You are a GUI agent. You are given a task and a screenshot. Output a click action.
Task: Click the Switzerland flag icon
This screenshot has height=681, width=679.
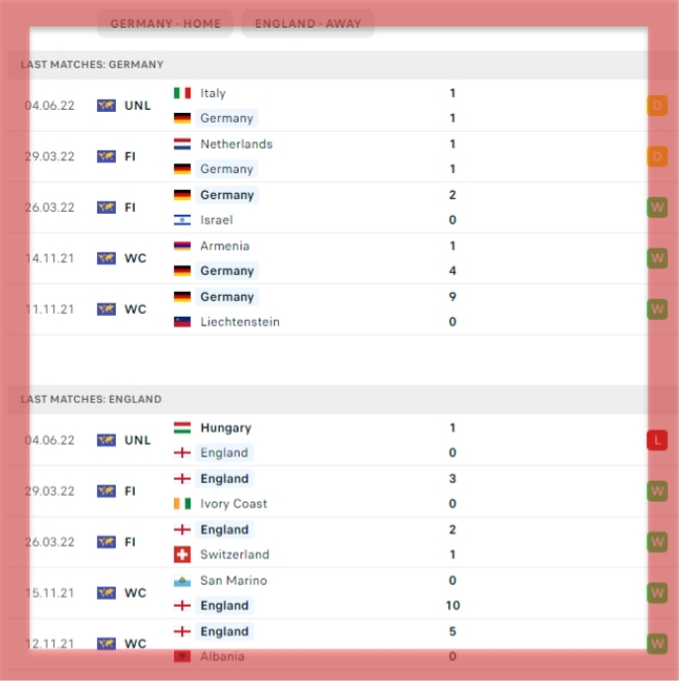(x=182, y=554)
